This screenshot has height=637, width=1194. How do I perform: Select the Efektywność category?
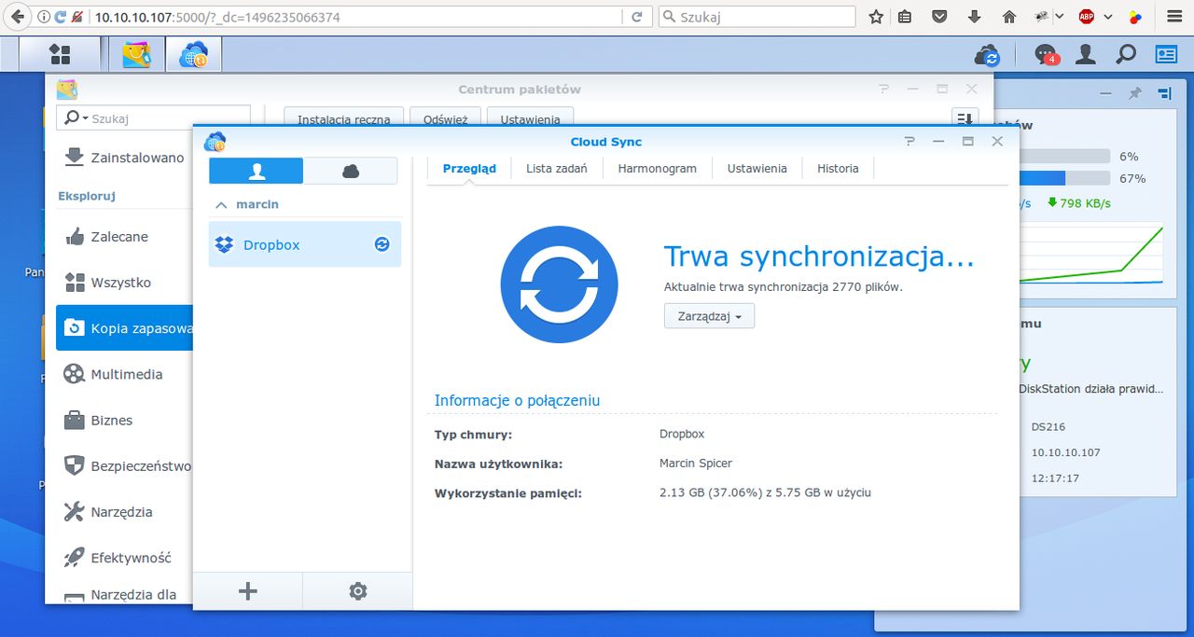click(x=124, y=558)
